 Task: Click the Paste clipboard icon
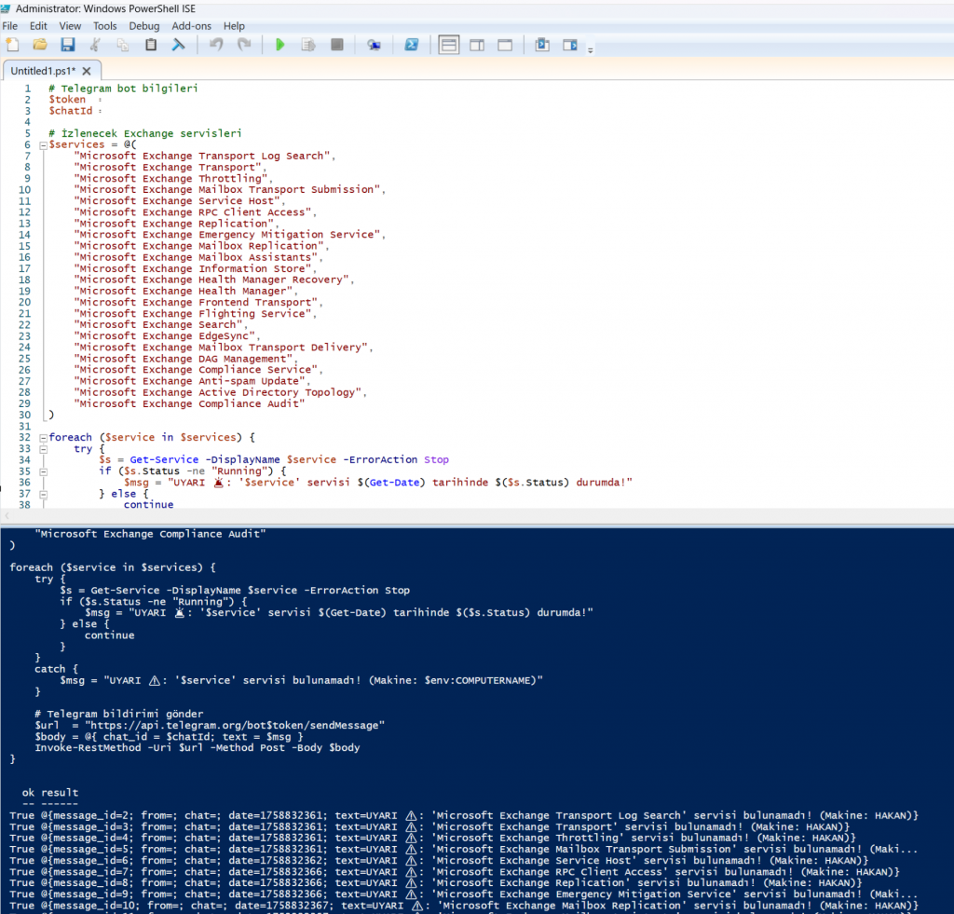click(x=151, y=45)
